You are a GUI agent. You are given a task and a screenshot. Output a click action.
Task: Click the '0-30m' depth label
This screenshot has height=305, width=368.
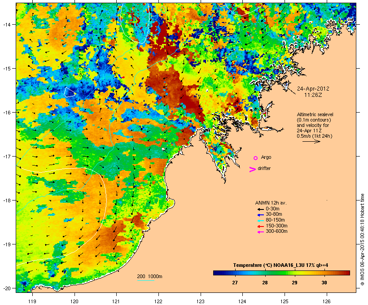(272, 209)
